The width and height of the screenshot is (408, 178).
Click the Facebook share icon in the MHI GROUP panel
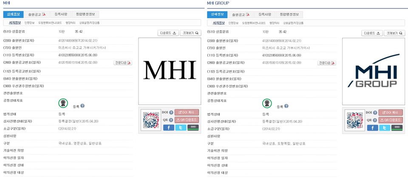pos(373,127)
